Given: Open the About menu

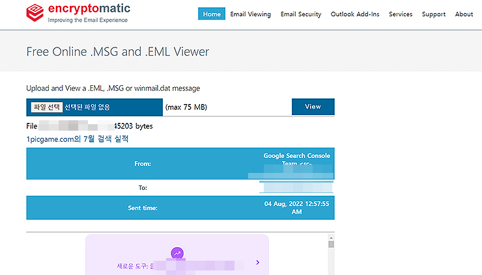Looking at the screenshot, I should 464,14.
